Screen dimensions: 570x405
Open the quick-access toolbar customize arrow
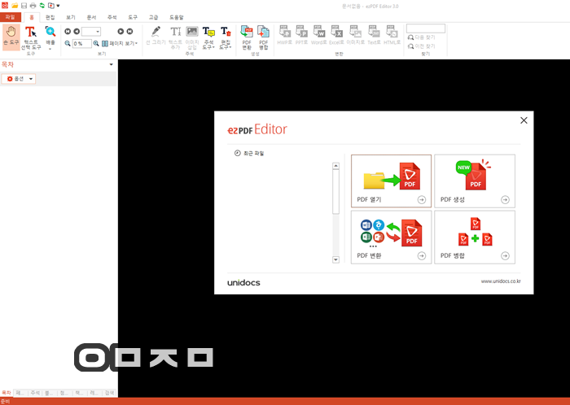tap(58, 6)
